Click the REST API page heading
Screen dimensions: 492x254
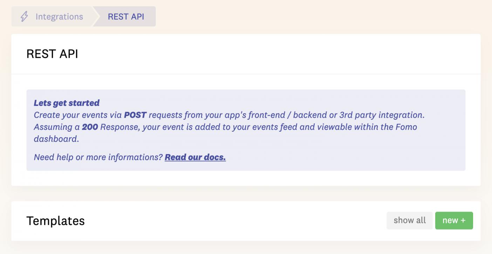pyautogui.click(x=52, y=54)
